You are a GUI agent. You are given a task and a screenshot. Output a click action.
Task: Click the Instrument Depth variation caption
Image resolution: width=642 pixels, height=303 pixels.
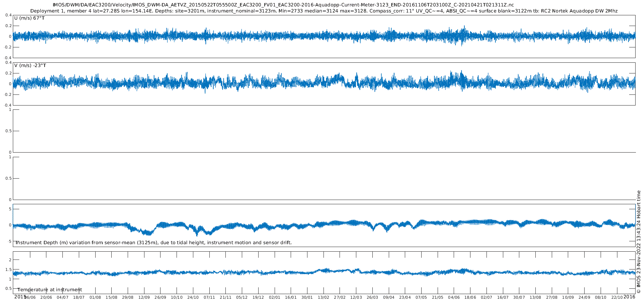[153, 243]
